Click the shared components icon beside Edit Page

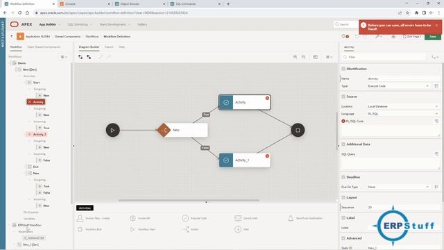coord(393,36)
